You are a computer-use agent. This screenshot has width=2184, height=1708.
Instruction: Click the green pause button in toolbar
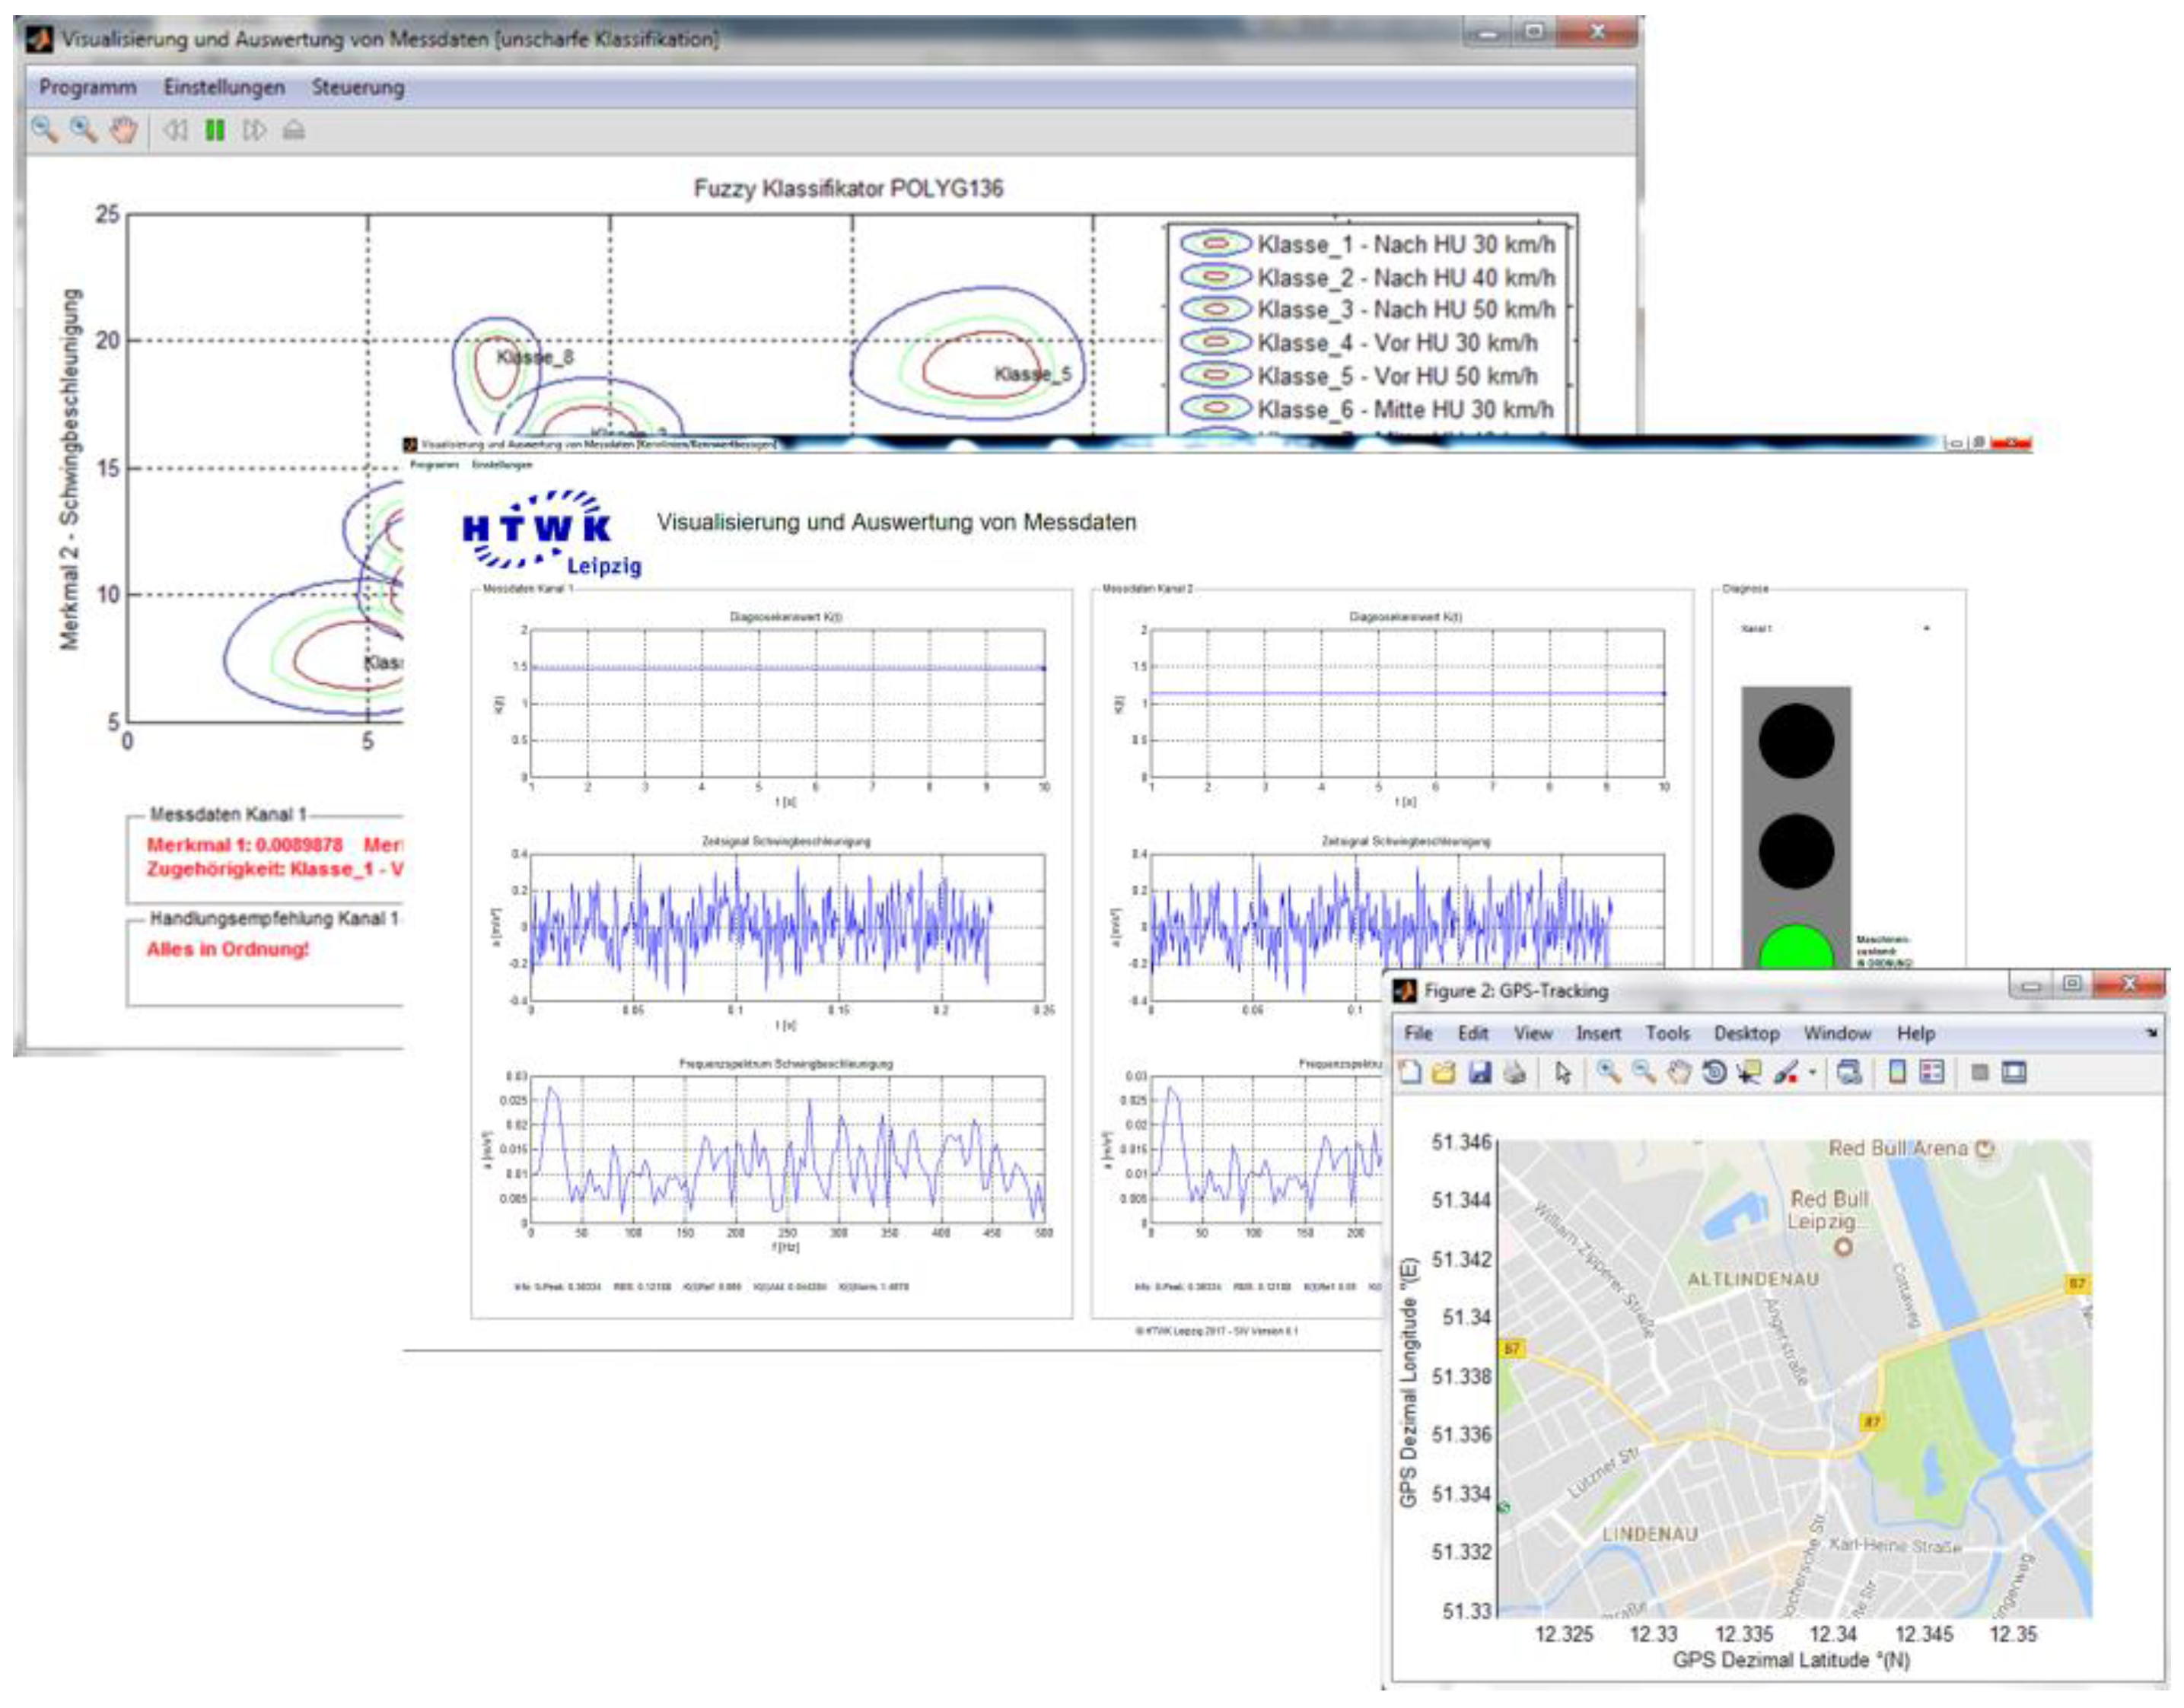coord(215,130)
